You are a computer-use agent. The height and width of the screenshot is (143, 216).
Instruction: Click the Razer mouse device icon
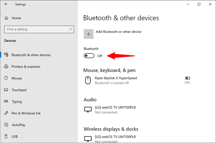88,80
